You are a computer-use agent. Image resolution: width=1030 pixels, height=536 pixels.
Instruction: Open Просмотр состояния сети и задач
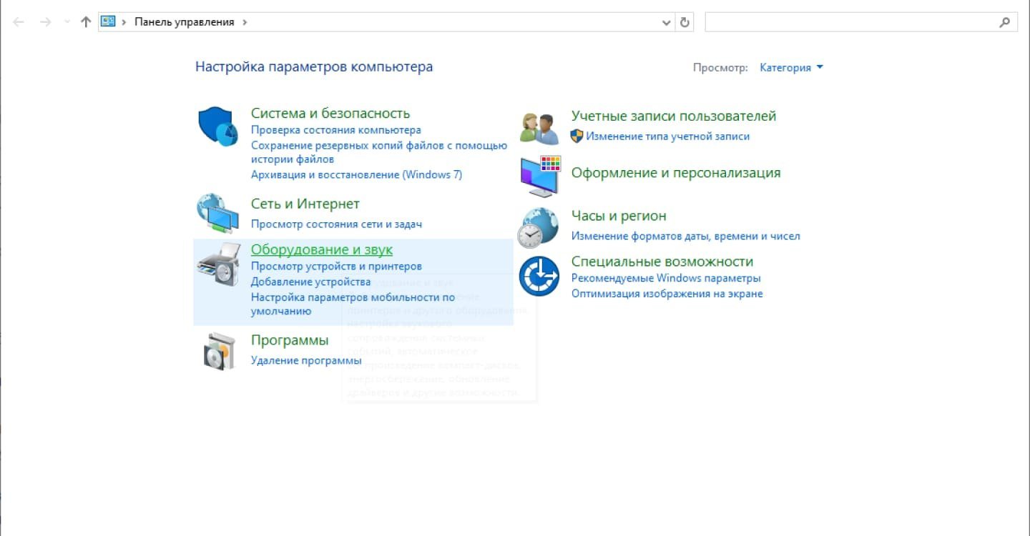336,224
